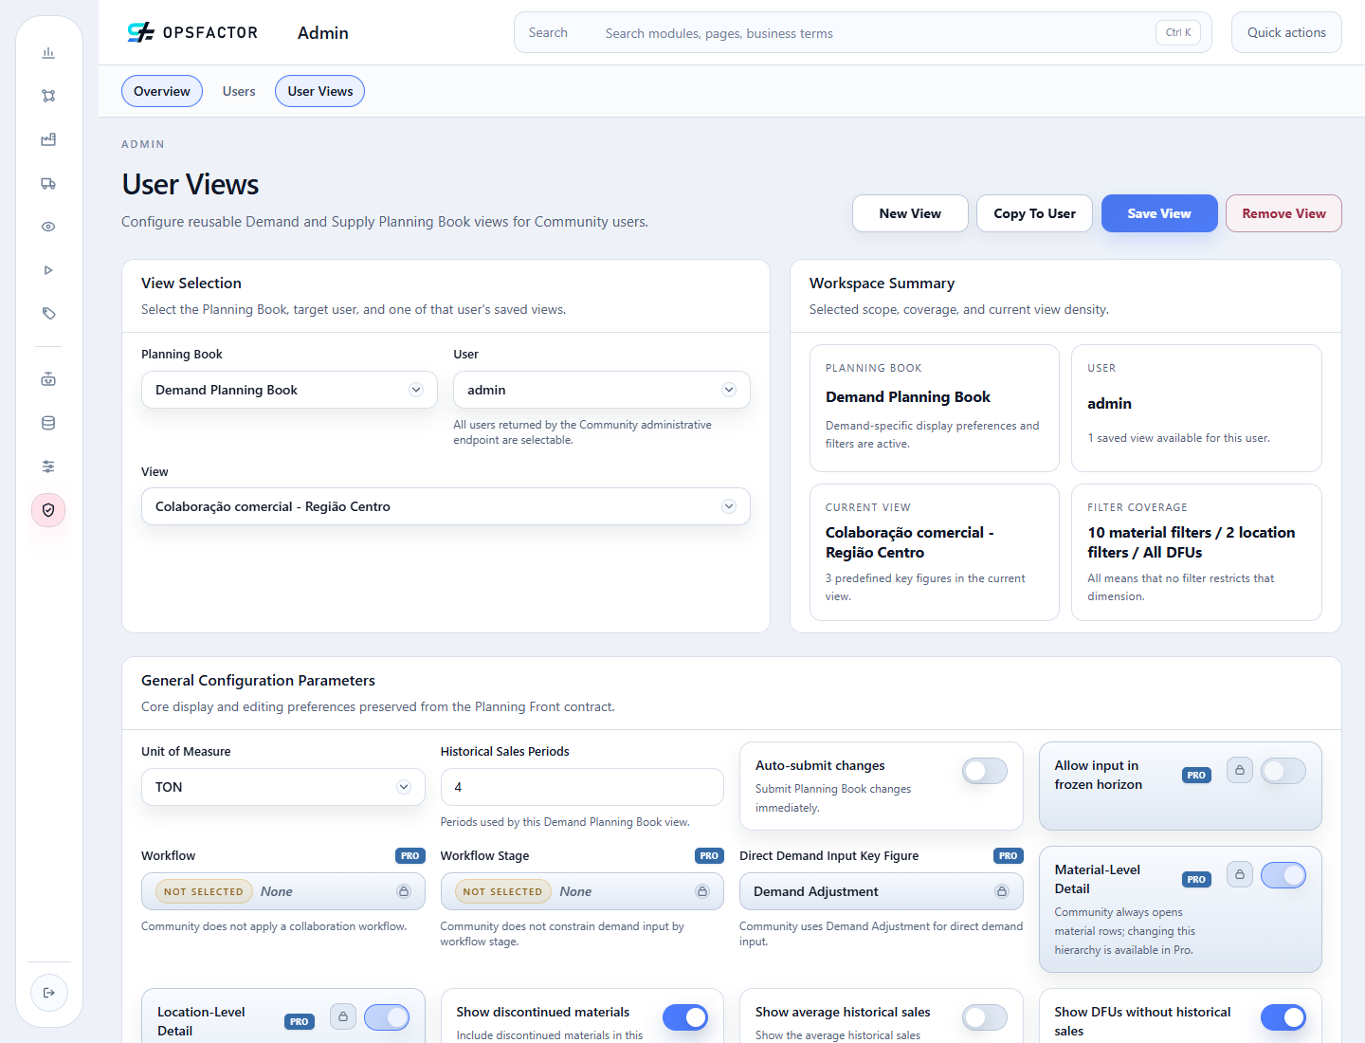This screenshot has width=1365, height=1043.
Task: Open the User dropdown showing admin
Action: pos(602,390)
